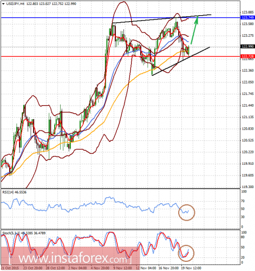255x271 pixels.
Task: Select the 119.300 price scale value
Action: [247, 186]
